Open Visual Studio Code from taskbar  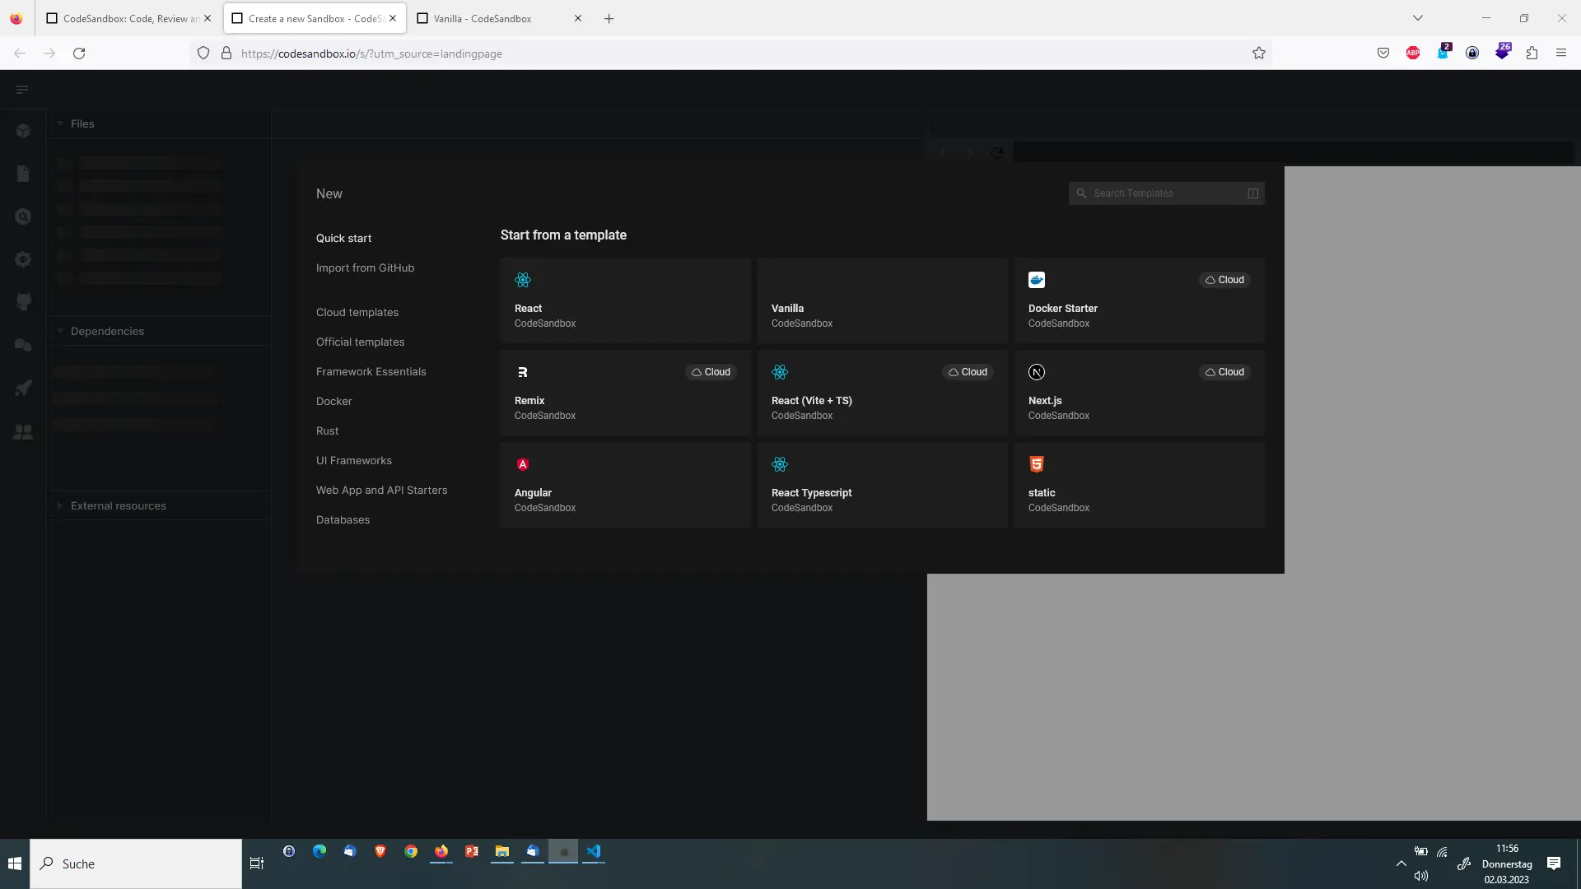click(594, 851)
